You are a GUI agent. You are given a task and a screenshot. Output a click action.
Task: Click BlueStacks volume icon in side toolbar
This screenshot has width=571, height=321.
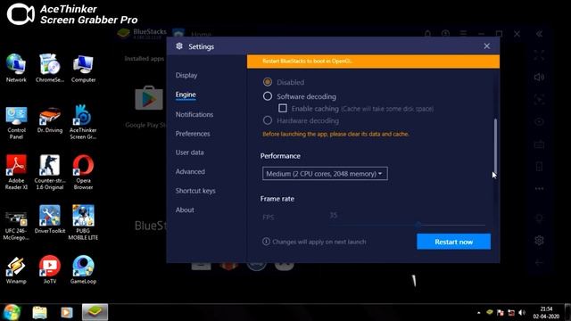point(539,78)
